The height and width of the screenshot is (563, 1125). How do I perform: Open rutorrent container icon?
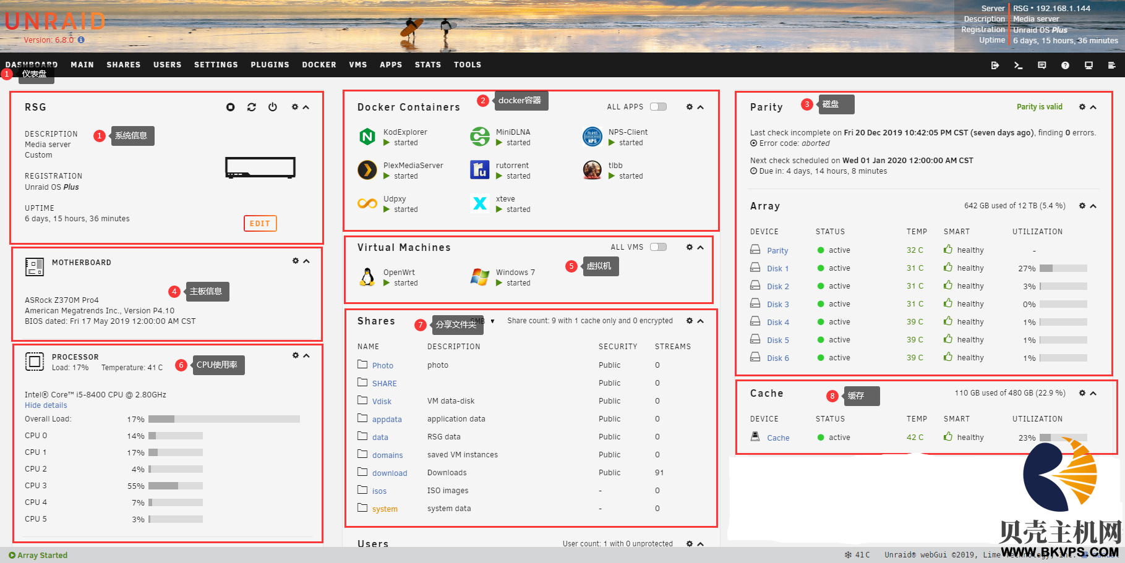[480, 170]
